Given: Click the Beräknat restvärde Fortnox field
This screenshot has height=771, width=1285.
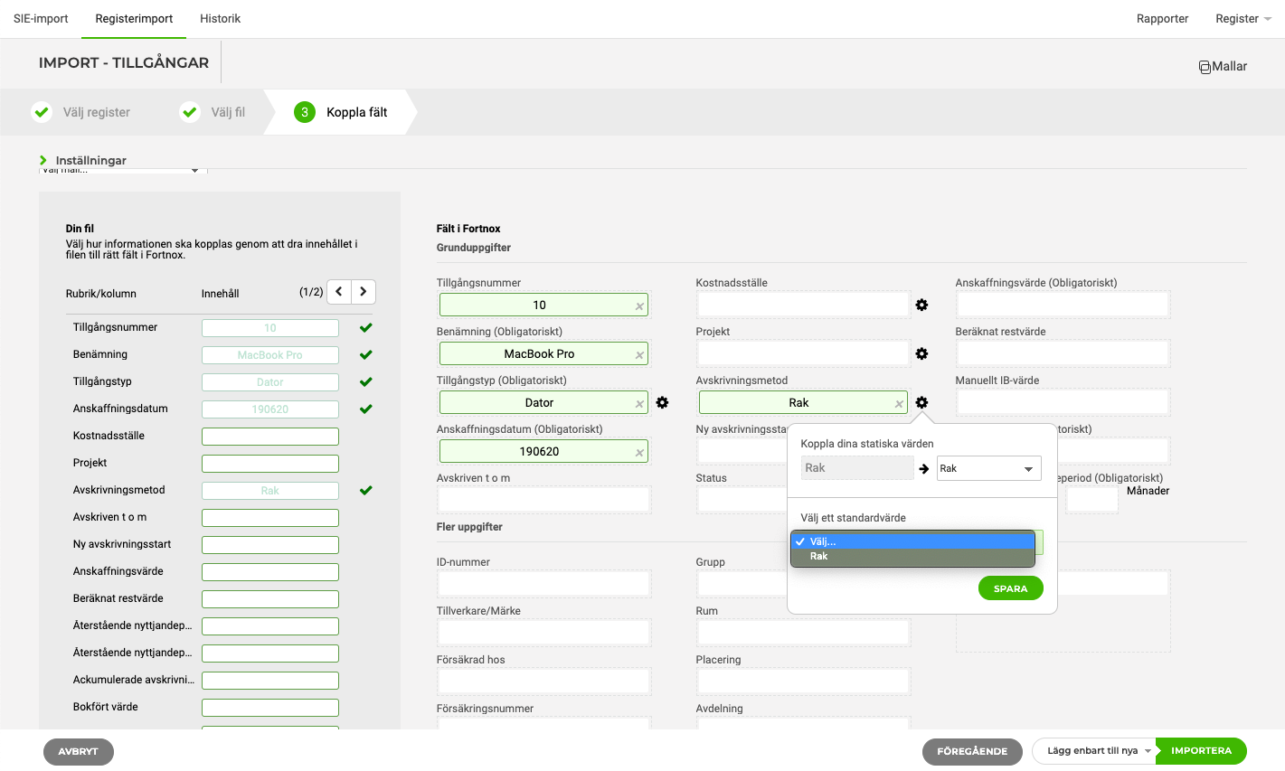Looking at the screenshot, I should click(x=1063, y=353).
